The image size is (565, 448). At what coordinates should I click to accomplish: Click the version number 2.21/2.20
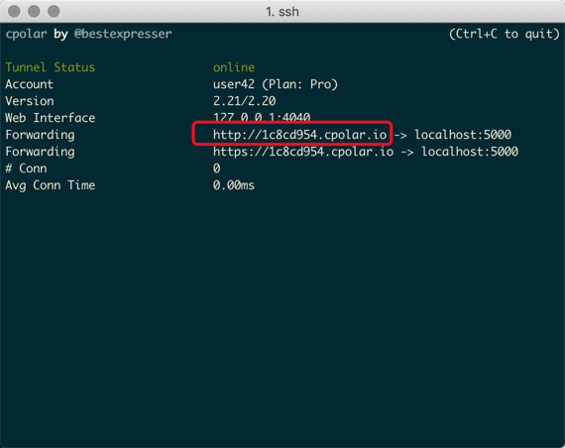[x=244, y=101]
